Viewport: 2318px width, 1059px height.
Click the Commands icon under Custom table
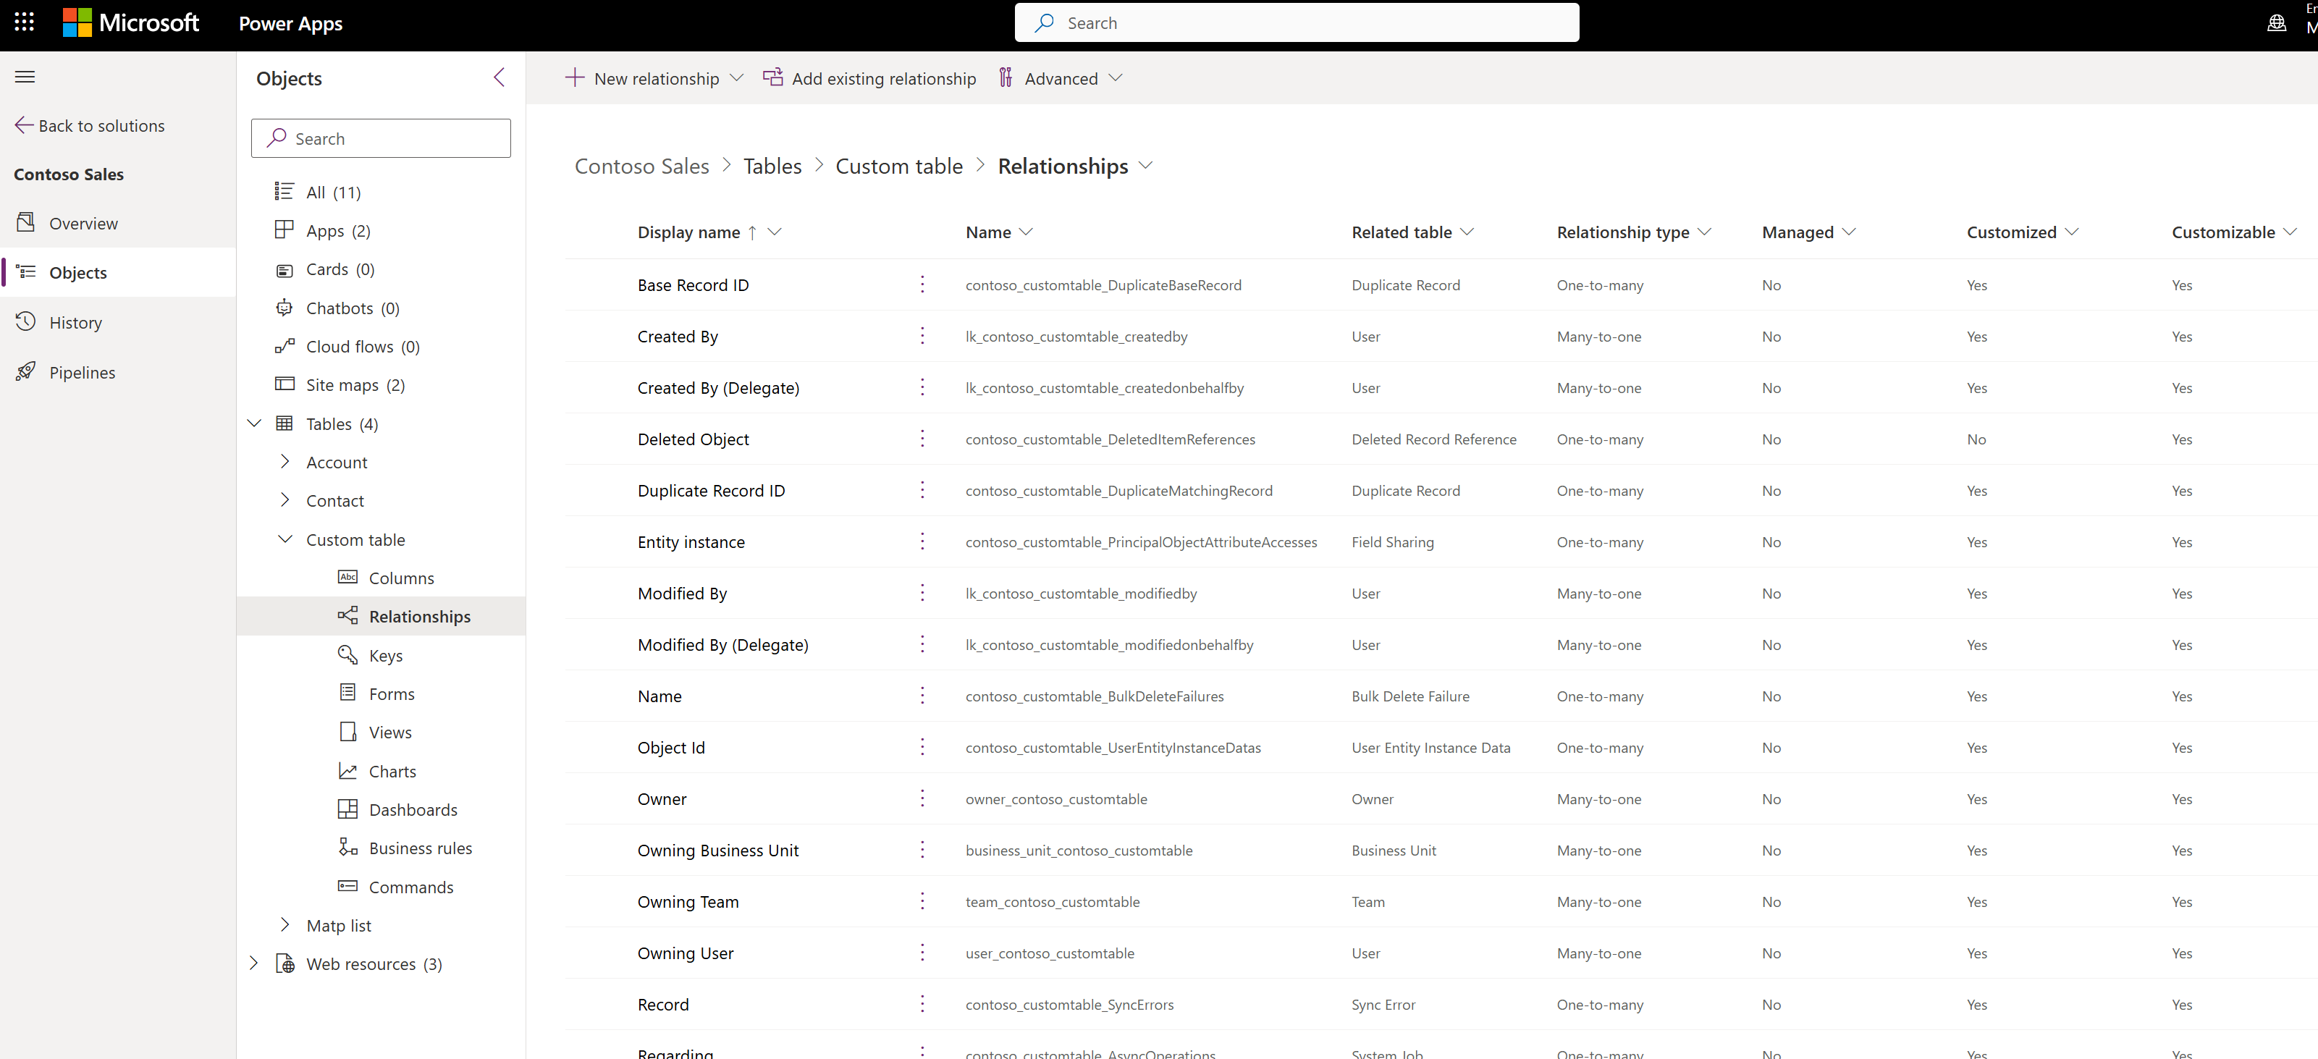coord(347,886)
